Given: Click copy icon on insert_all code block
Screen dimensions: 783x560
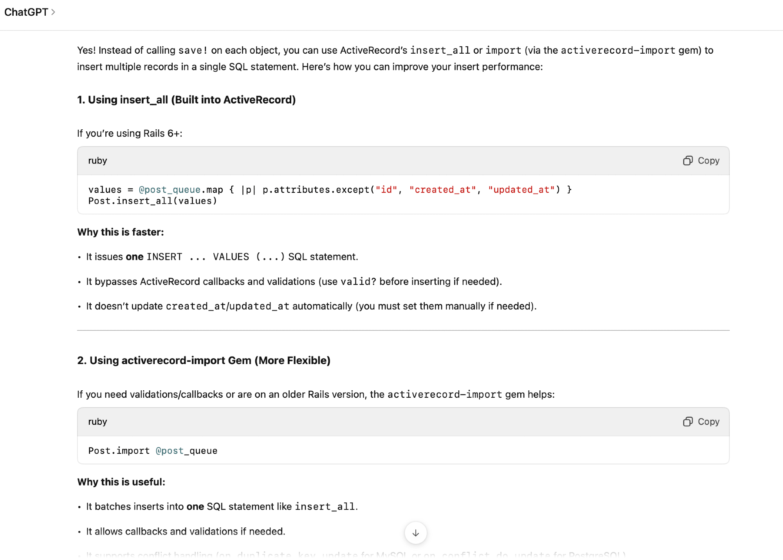Looking at the screenshot, I should [x=688, y=161].
